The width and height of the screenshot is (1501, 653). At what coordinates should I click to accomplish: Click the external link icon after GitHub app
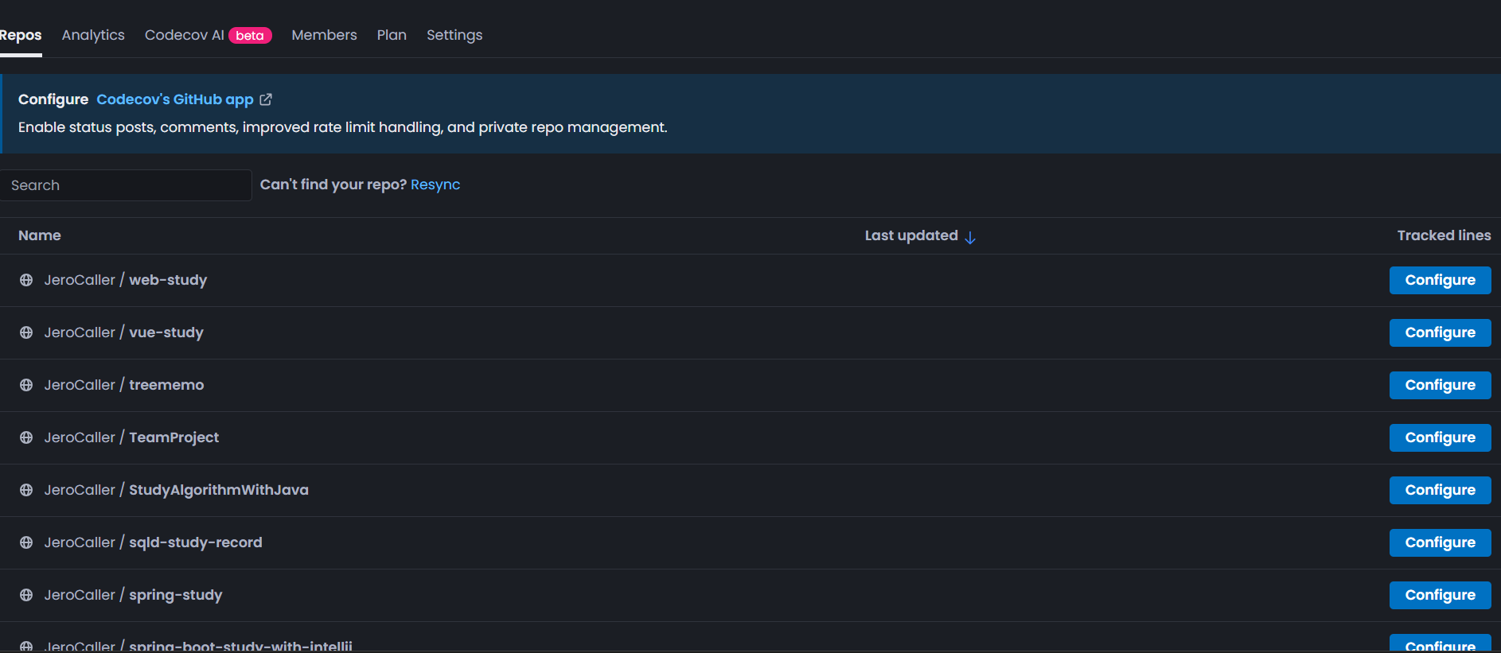(266, 99)
